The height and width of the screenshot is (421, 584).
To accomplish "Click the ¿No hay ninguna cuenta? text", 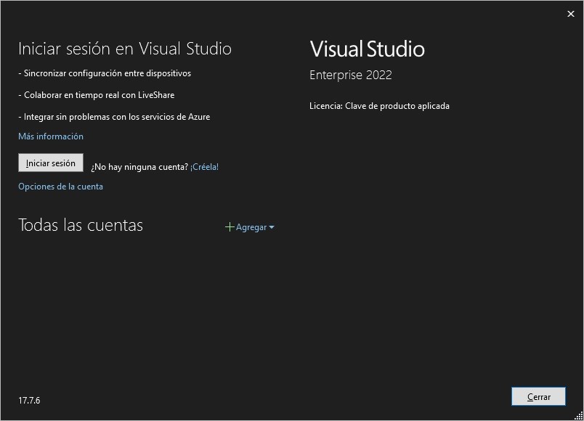I will (x=139, y=167).
